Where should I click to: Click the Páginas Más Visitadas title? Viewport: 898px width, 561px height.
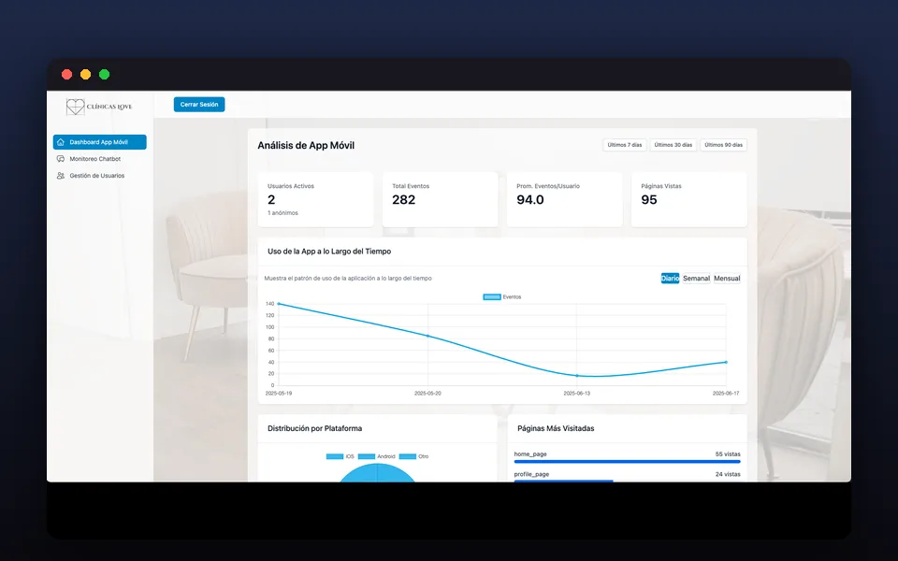pyautogui.click(x=556, y=428)
